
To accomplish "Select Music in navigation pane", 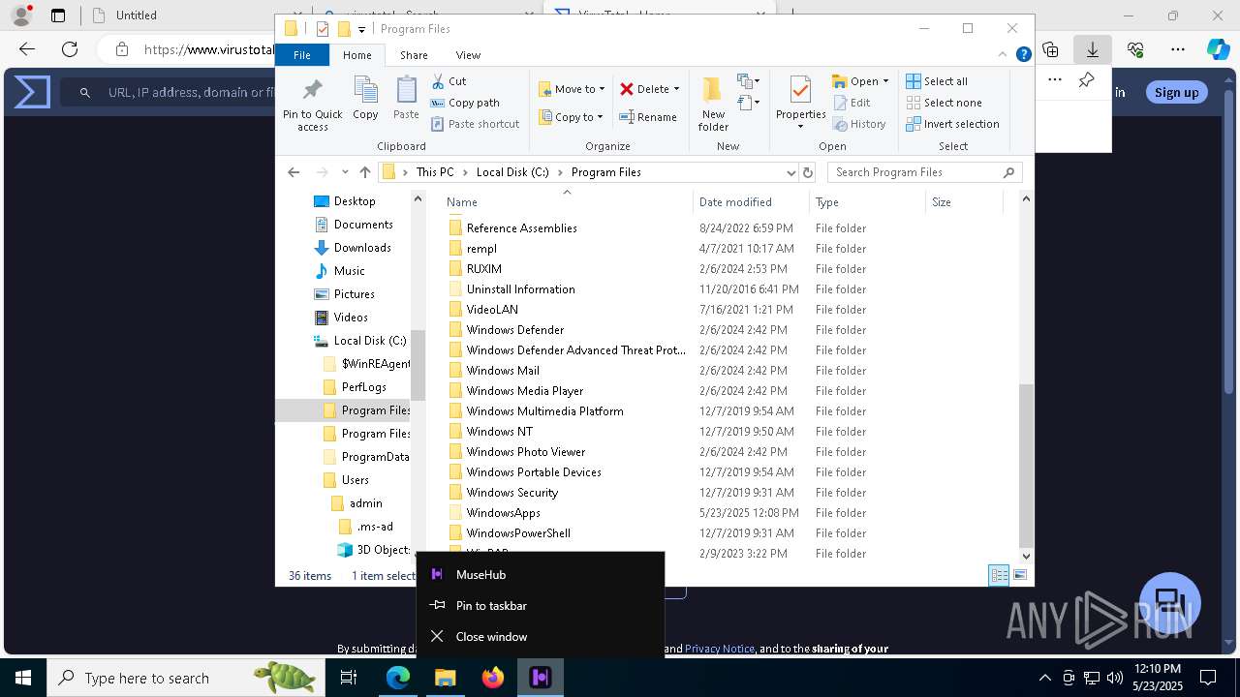I will click(340, 271).
